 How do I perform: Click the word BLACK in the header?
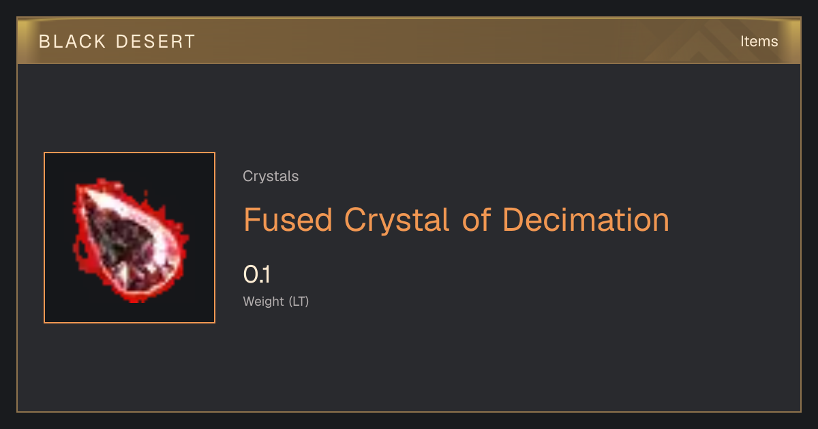click(x=72, y=42)
